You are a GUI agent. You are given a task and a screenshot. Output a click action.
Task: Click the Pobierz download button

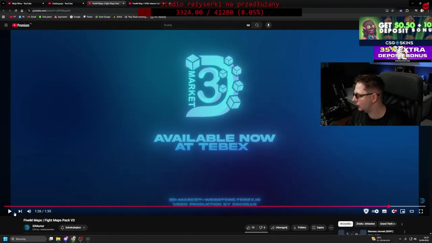[x=300, y=227]
